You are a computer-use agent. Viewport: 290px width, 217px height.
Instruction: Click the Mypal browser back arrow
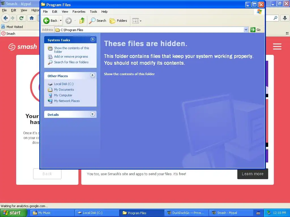tap(6, 18)
